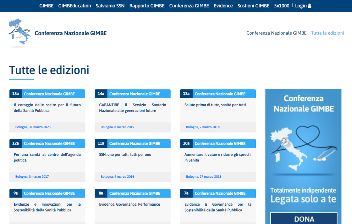Click the 'Tutte le edizioni' page heading
Screen dimensions: 352x224
[49, 70]
